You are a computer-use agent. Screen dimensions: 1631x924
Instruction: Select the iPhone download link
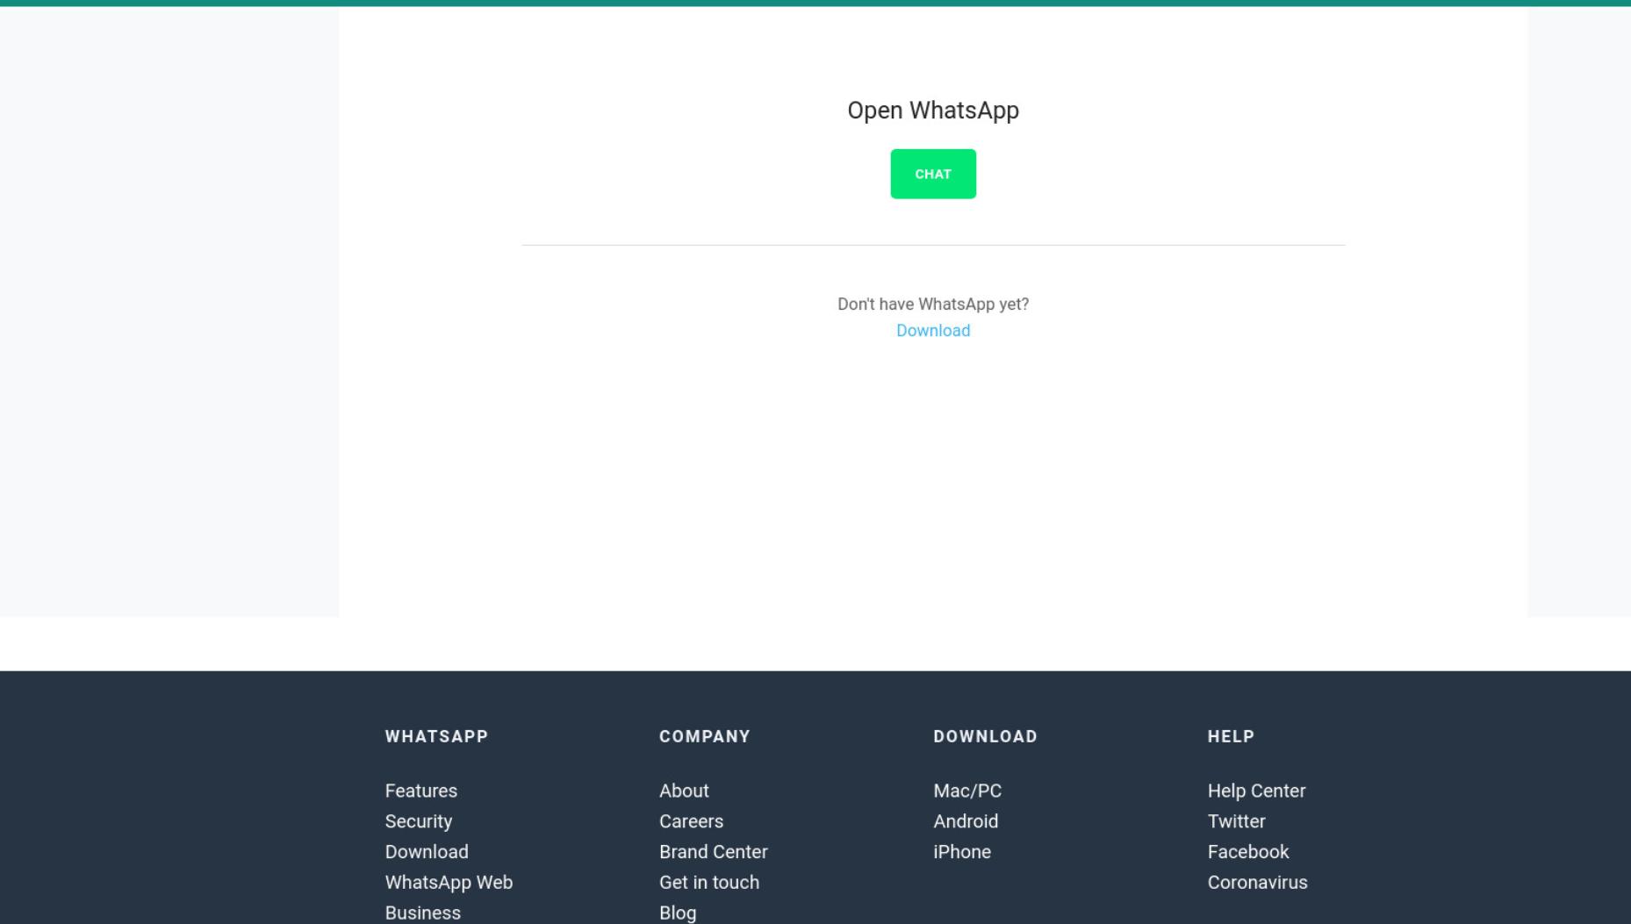962,852
